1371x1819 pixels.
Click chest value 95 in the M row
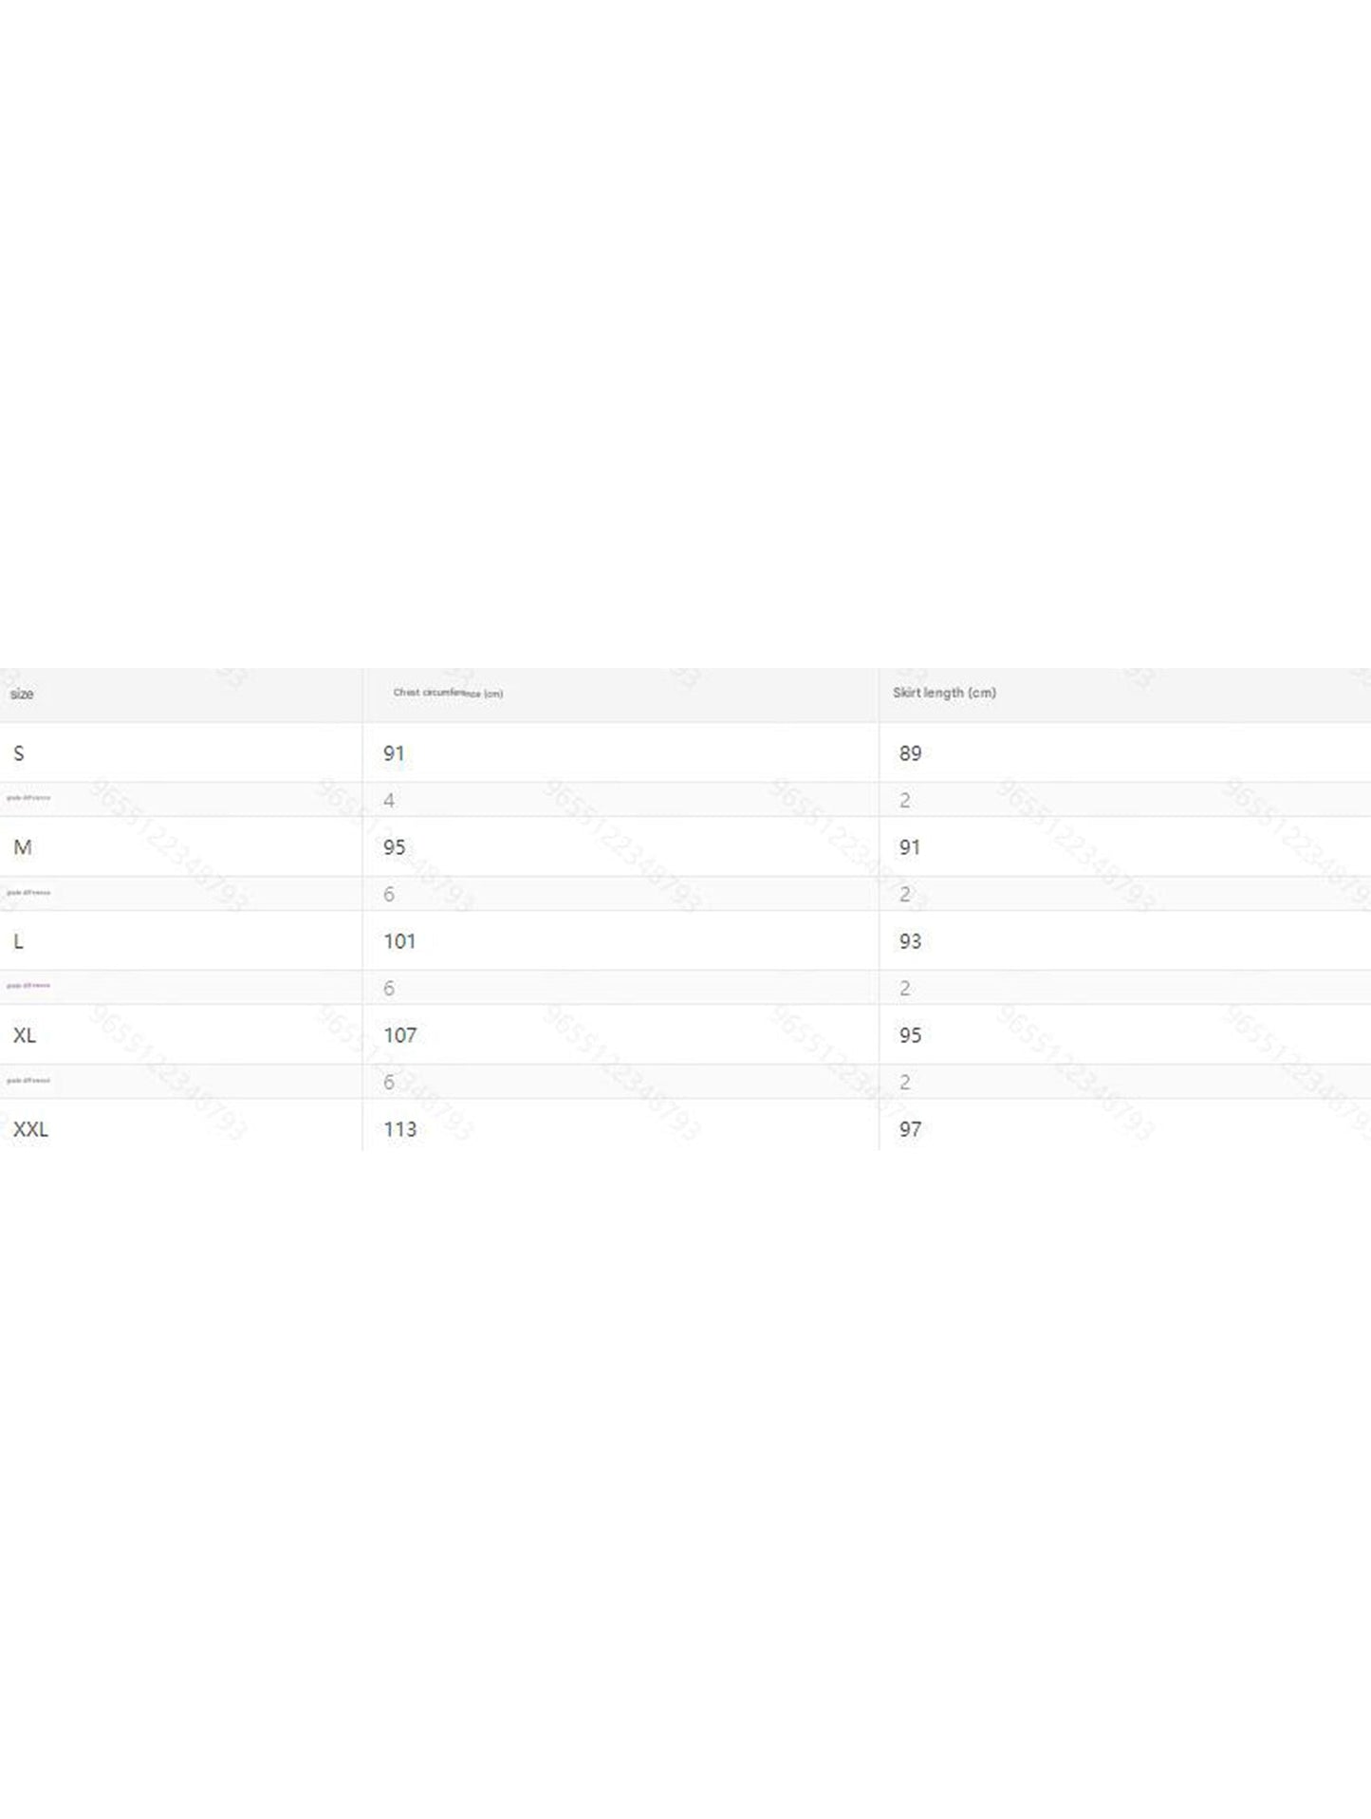[395, 847]
